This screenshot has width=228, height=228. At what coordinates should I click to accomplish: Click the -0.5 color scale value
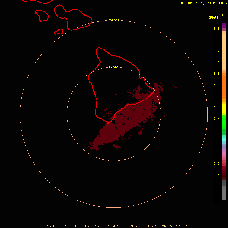[x=216, y=175]
